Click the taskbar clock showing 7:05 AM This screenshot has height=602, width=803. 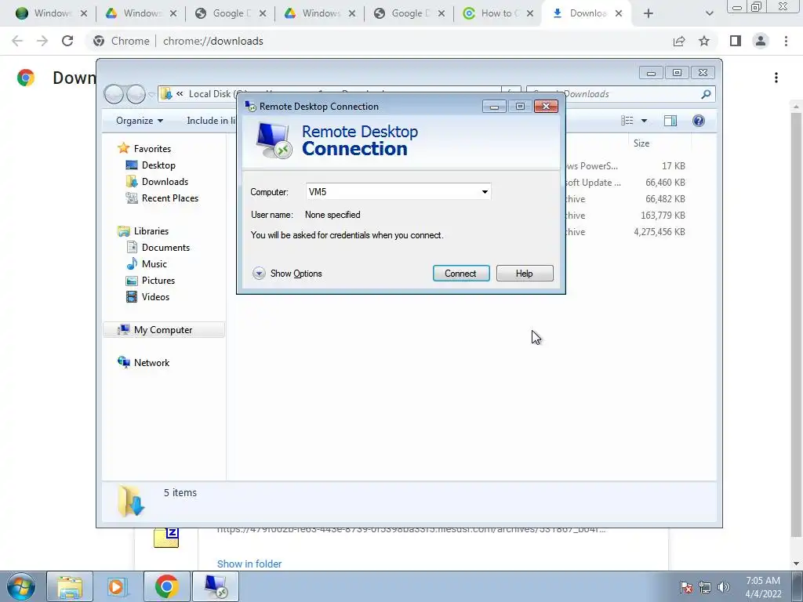tap(763, 586)
